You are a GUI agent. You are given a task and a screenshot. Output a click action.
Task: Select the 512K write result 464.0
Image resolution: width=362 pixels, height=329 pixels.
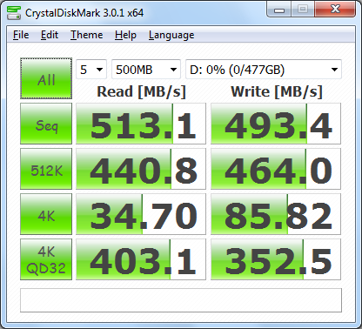(x=276, y=169)
